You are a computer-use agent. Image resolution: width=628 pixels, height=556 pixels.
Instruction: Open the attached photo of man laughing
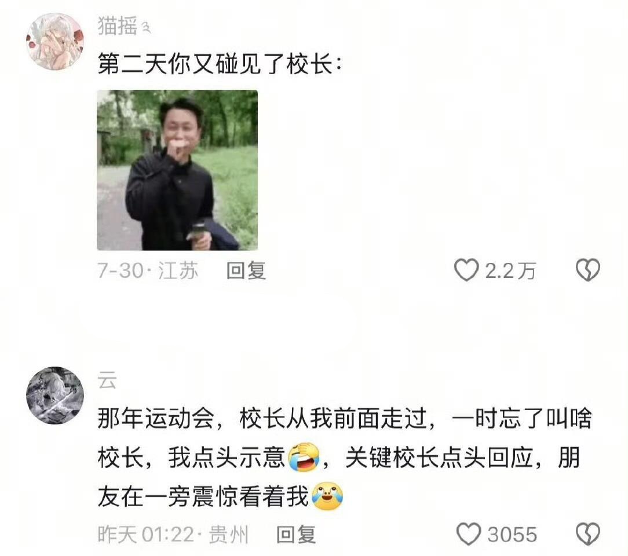tap(177, 170)
